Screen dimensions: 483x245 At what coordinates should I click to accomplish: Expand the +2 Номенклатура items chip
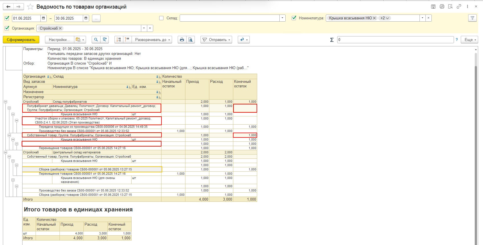[384, 18]
